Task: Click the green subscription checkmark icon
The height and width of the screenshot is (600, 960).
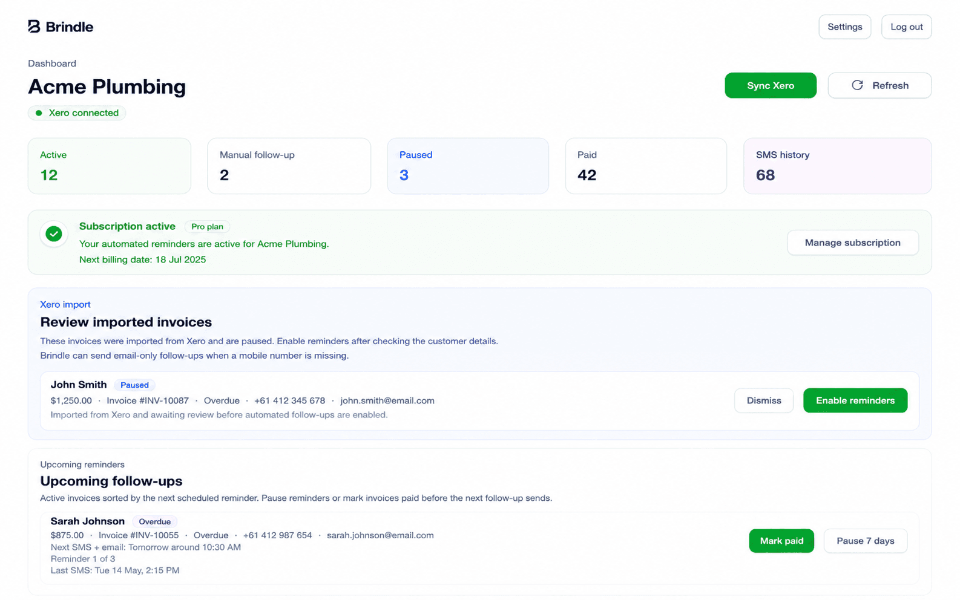Action: pos(54,233)
